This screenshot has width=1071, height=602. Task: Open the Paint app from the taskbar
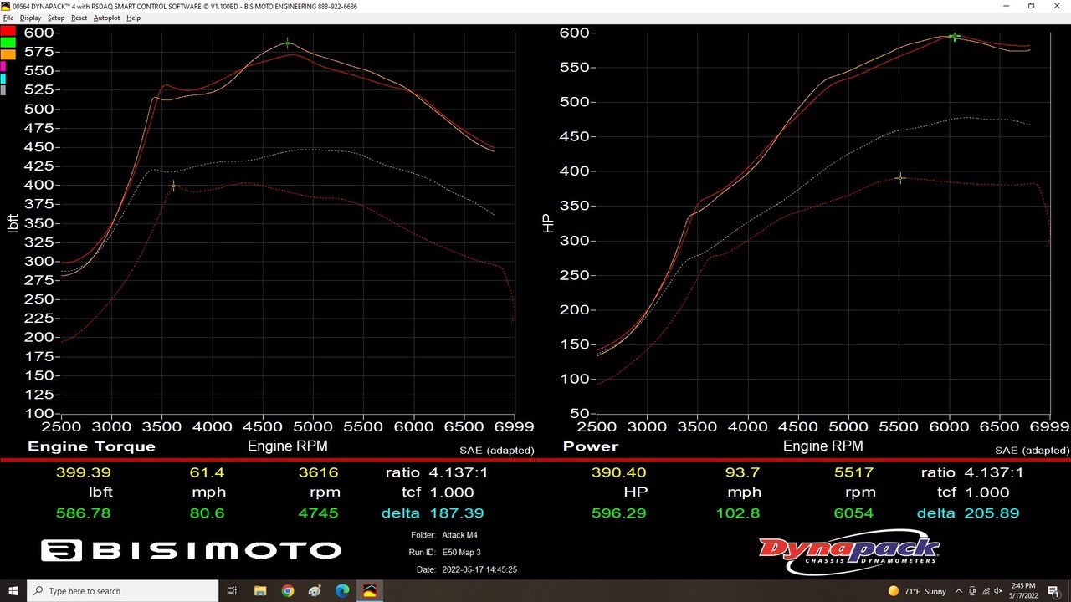315,591
